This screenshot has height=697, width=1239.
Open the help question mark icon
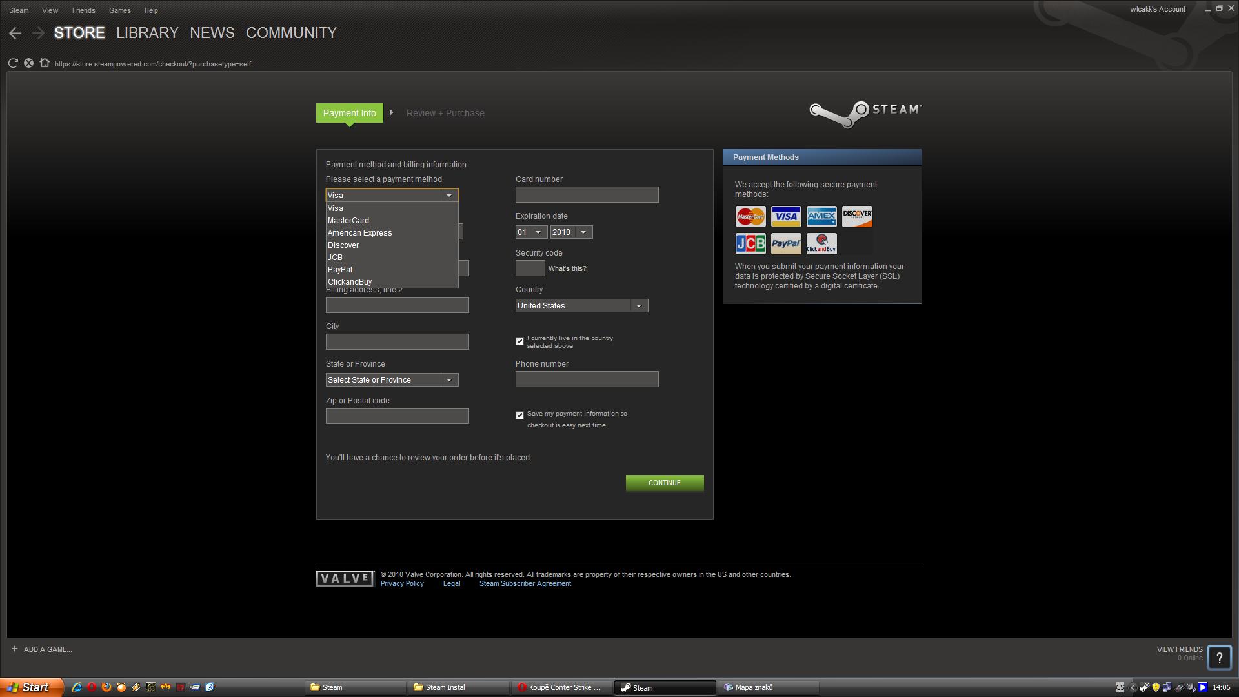click(1219, 658)
